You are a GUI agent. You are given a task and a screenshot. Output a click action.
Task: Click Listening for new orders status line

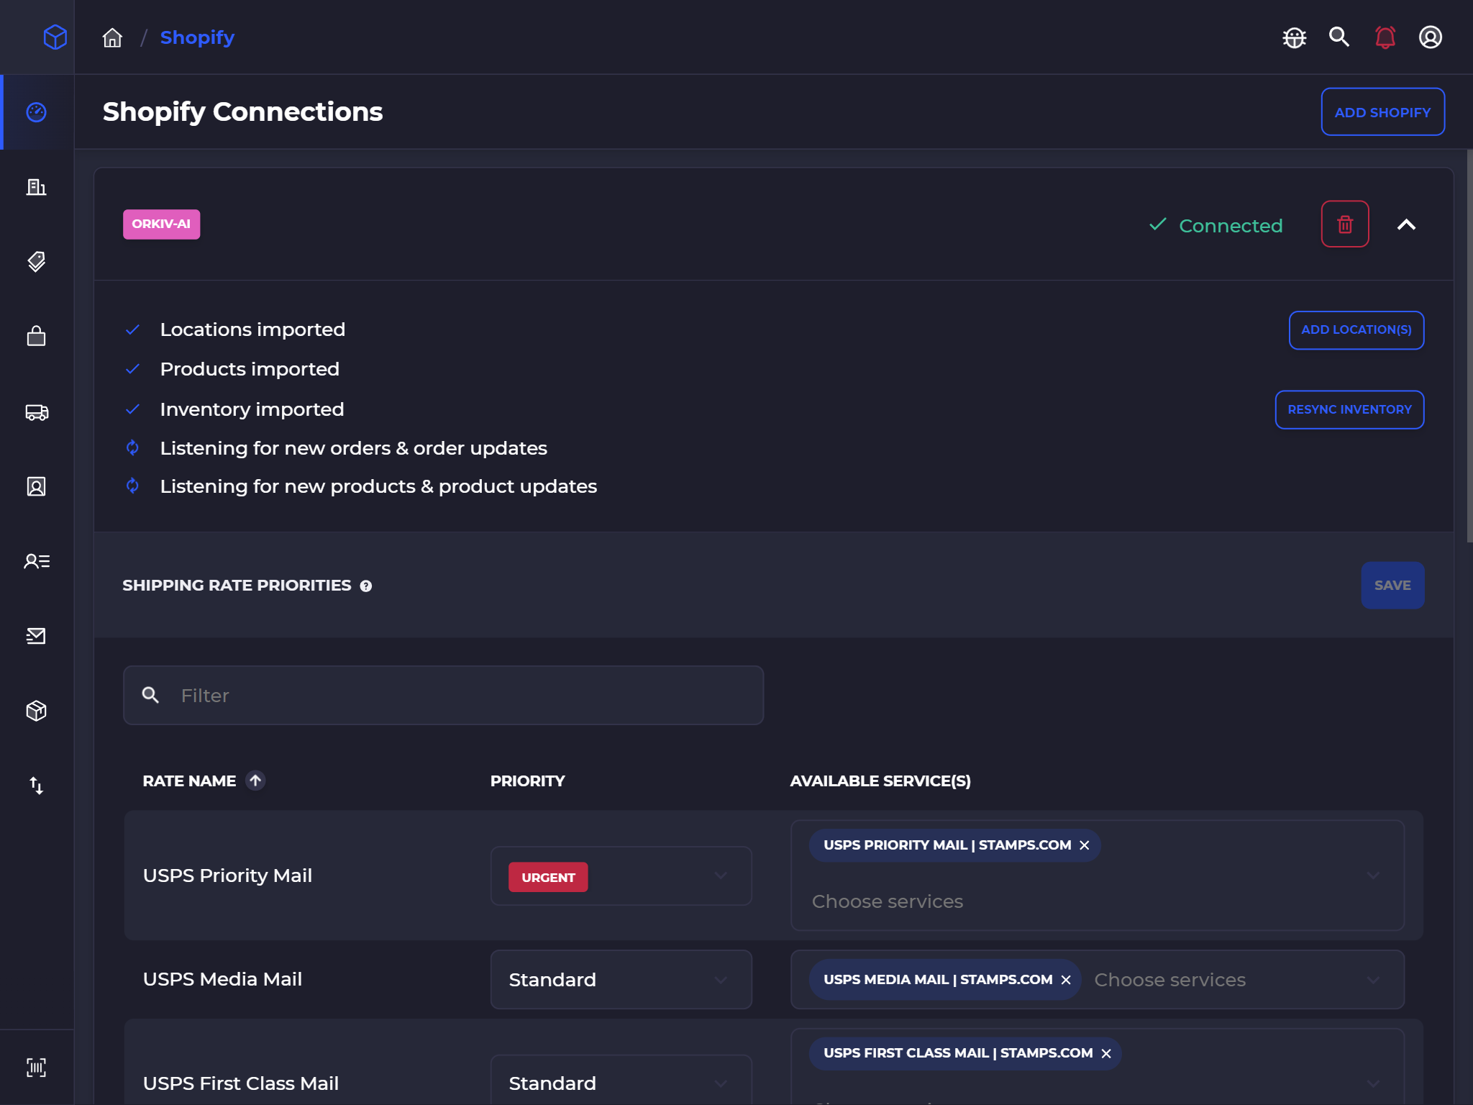pyautogui.click(x=353, y=448)
